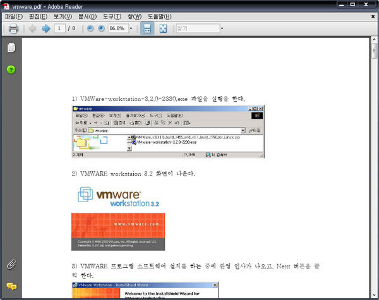Screen dimensions: 379x300
Task: Click the vertical scrollbar down arrow
Action: pyautogui.click(x=374, y=295)
